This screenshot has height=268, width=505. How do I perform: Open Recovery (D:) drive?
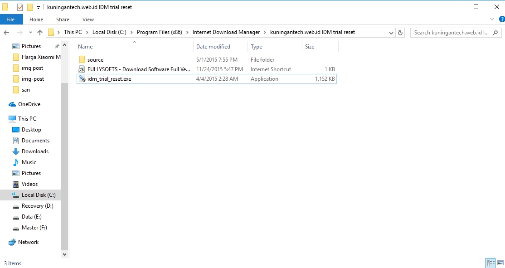click(x=33, y=206)
